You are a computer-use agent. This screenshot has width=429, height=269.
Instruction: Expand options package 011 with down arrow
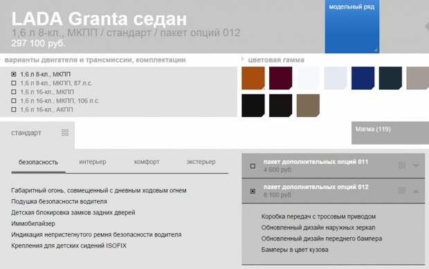pyautogui.click(x=416, y=165)
